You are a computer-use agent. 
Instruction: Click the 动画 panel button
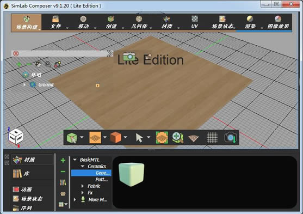coord(22,189)
